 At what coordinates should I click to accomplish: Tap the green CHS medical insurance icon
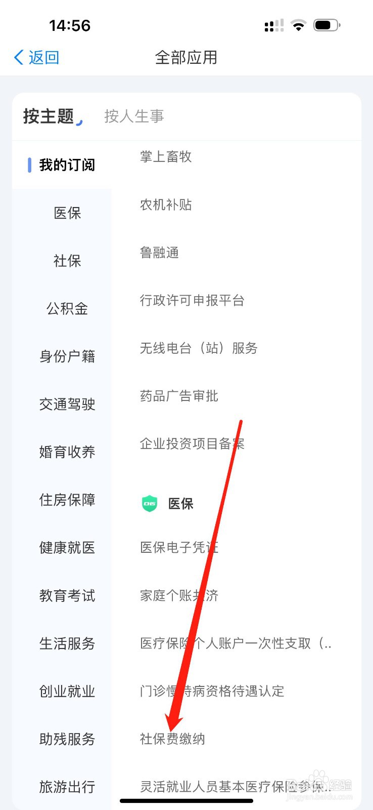149,503
